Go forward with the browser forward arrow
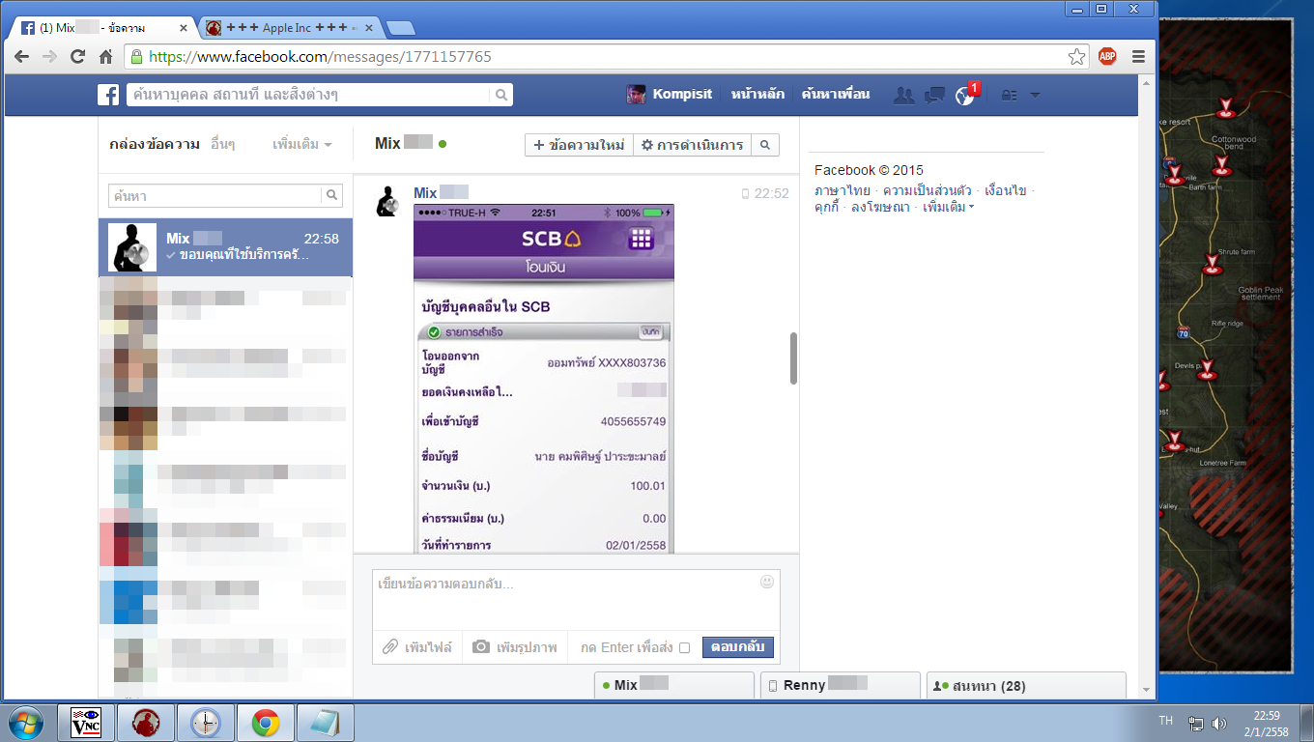Screen dimensions: 1314x742 point(49,57)
